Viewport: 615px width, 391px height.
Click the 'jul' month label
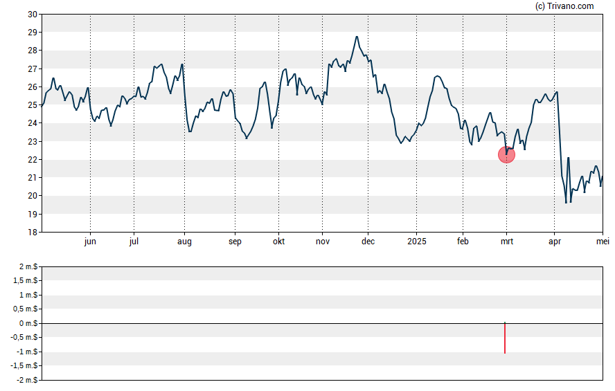point(134,242)
